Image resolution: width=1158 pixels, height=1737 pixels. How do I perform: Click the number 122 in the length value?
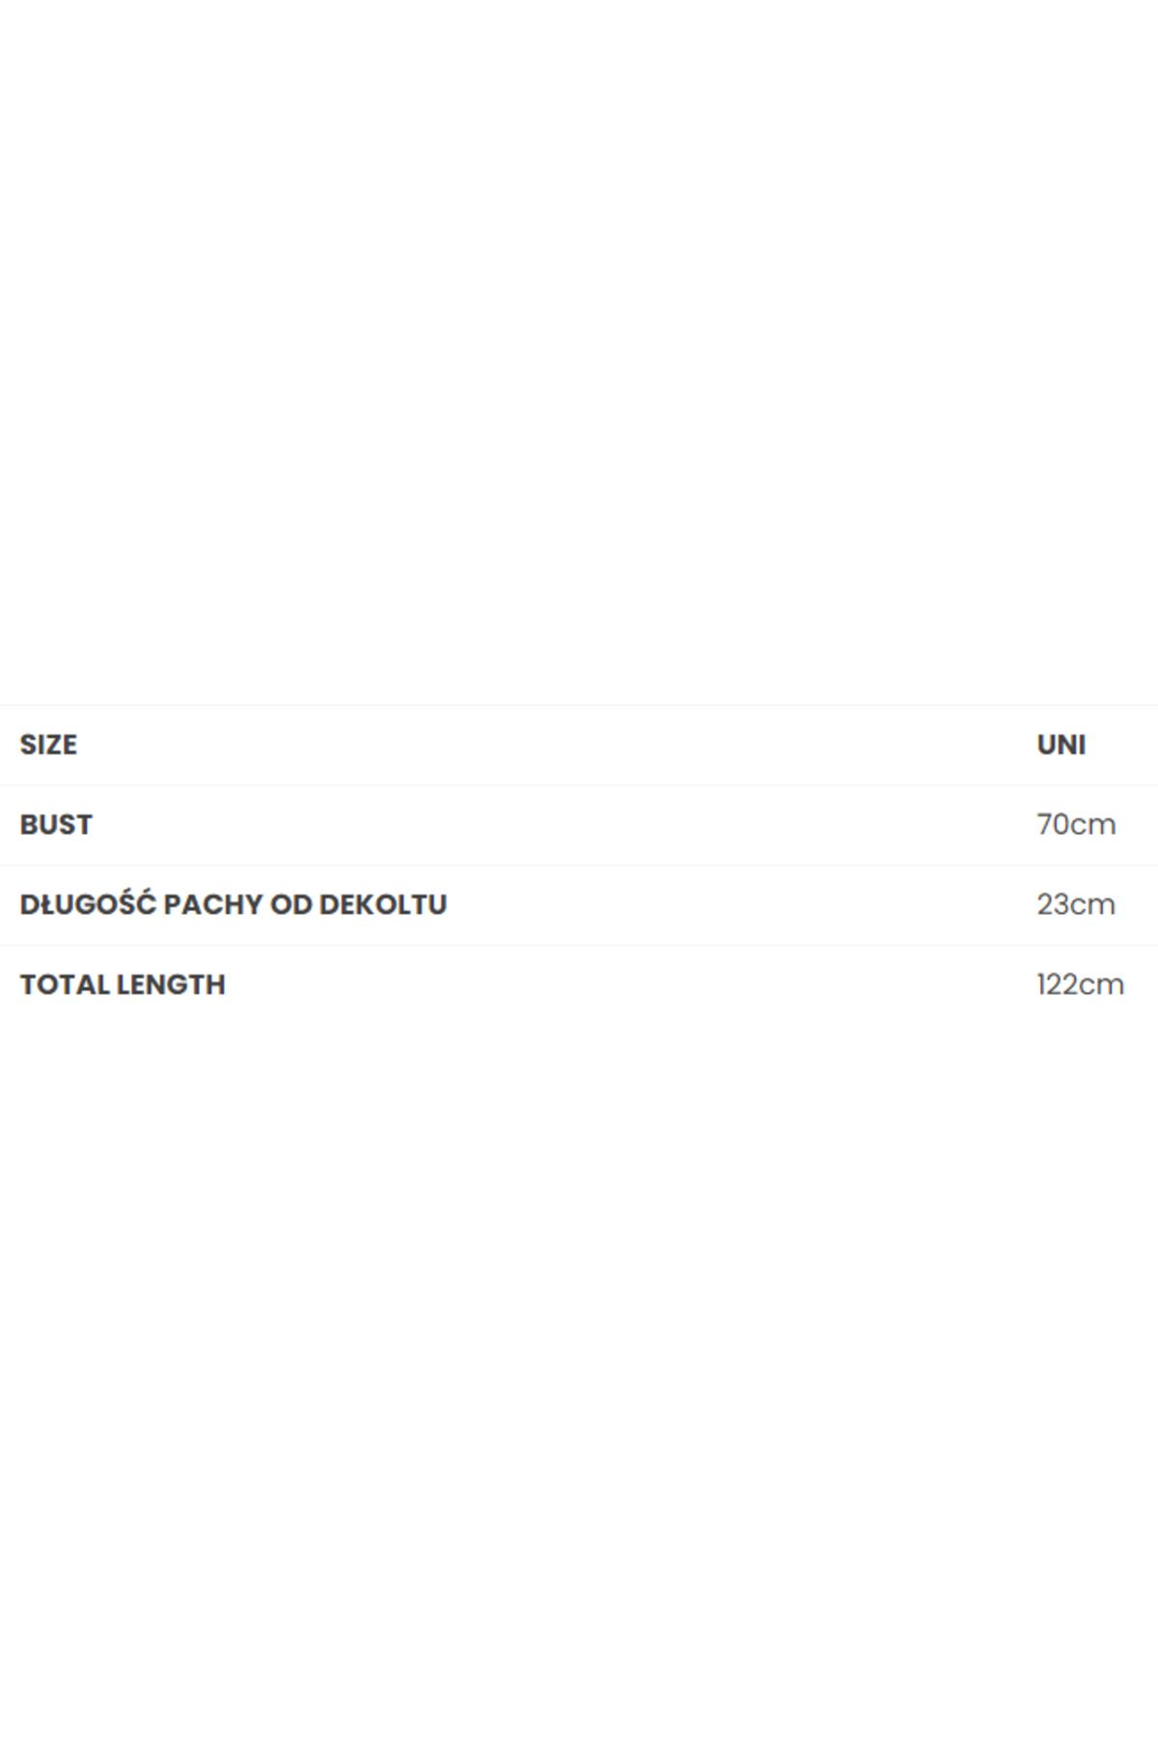click(1056, 985)
